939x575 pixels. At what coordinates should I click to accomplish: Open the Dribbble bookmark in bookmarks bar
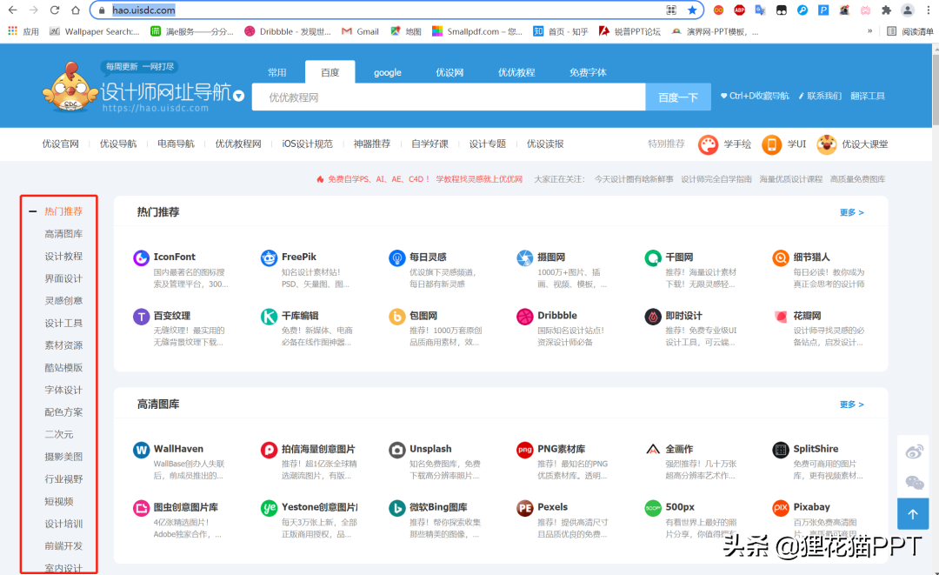(x=288, y=31)
